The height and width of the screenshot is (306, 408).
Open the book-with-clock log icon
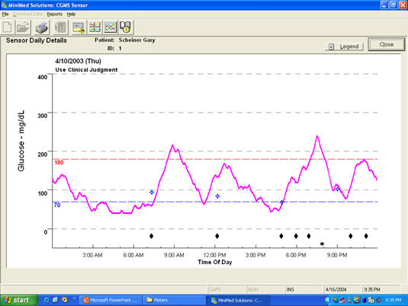click(126, 27)
